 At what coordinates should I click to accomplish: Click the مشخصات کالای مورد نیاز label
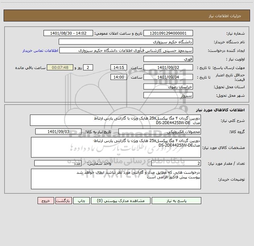224,148
